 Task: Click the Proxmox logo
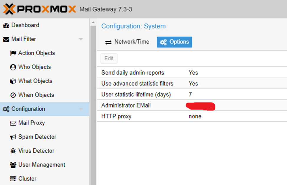point(39,9)
